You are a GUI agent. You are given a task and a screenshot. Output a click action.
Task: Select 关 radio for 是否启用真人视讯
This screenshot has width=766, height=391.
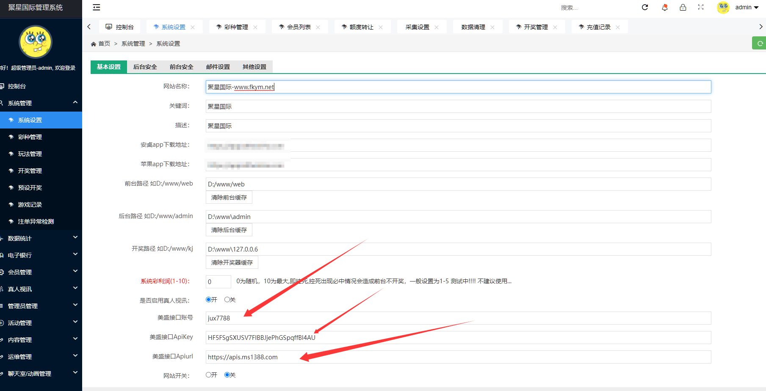pyautogui.click(x=227, y=299)
